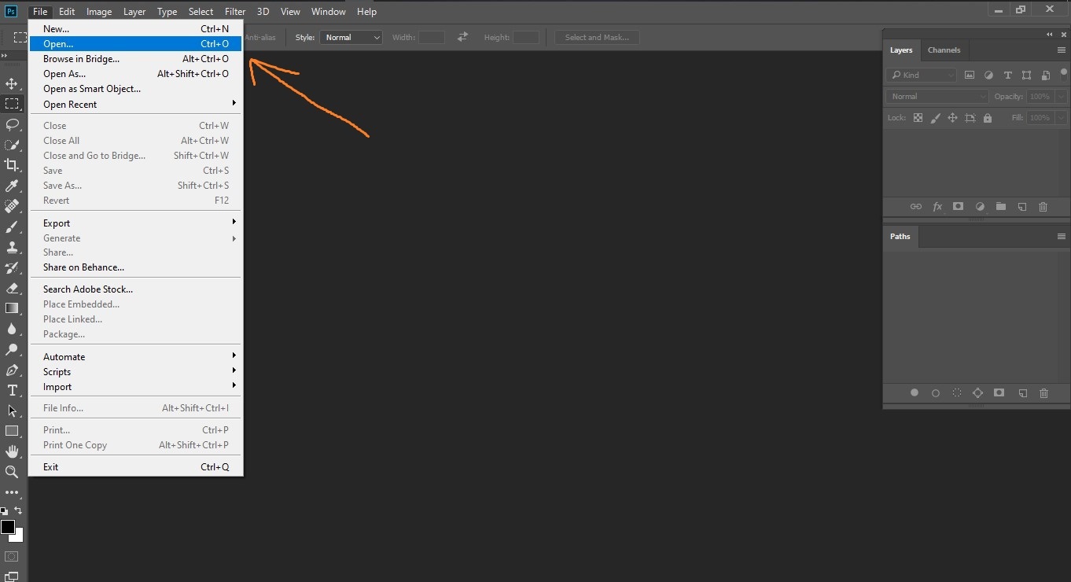Toggle lock transparent pixels
1071x582 pixels.
coord(917,118)
